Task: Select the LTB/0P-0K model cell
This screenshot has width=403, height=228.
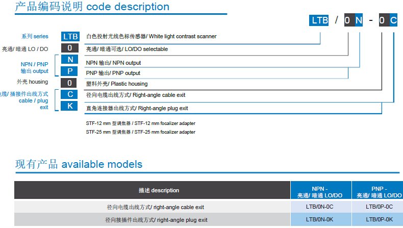Action: (x=379, y=219)
